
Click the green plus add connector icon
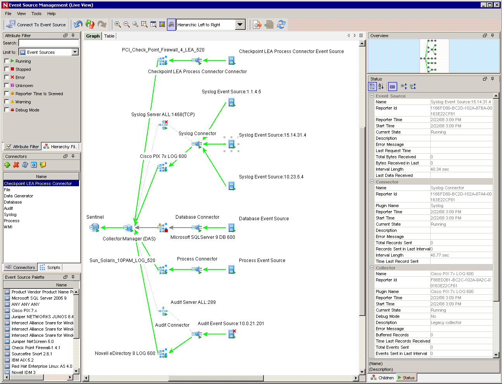[7, 165]
